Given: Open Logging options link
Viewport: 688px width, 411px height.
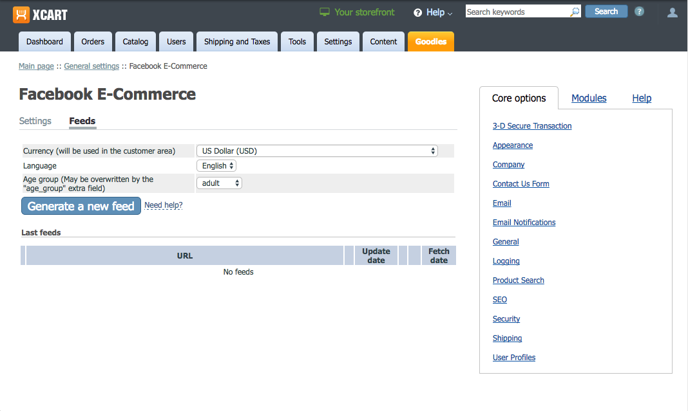Looking at the screenshot, I should 506,260.
